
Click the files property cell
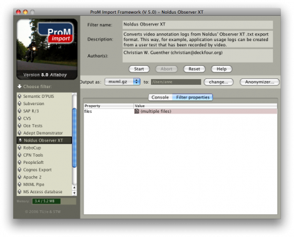coord(108,111)
